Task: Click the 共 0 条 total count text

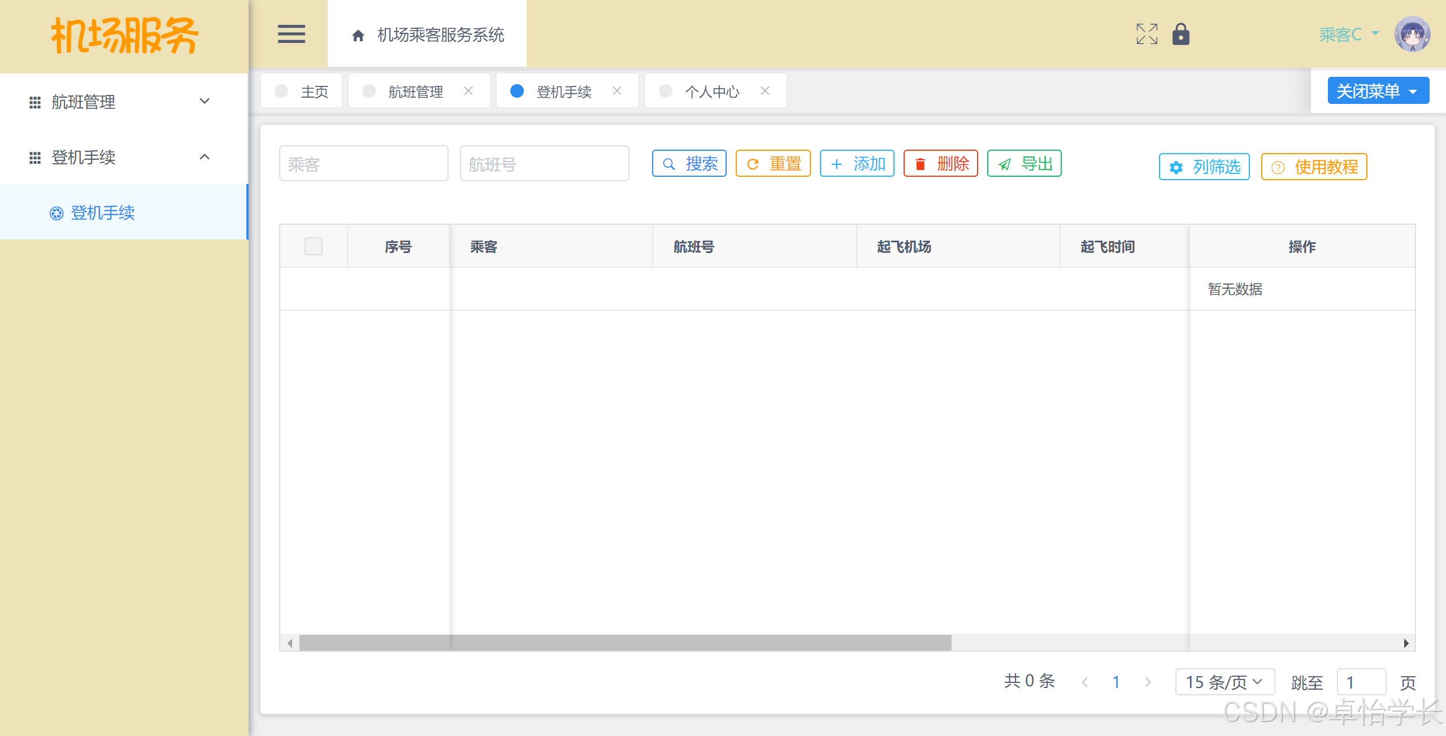Action: point(1030,681)
